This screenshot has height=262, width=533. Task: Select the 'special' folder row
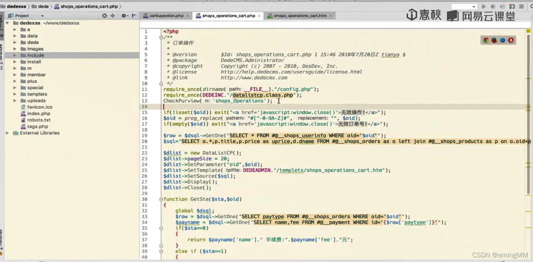click(x=71, y=88)
